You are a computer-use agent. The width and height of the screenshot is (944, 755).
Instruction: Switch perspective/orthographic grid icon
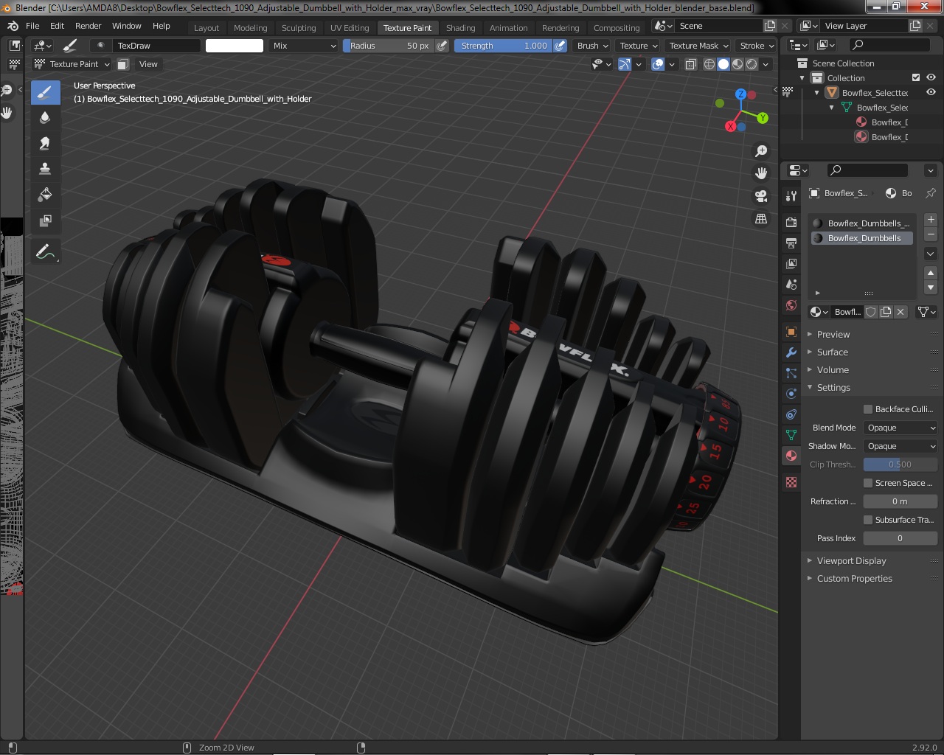[761, 219]
